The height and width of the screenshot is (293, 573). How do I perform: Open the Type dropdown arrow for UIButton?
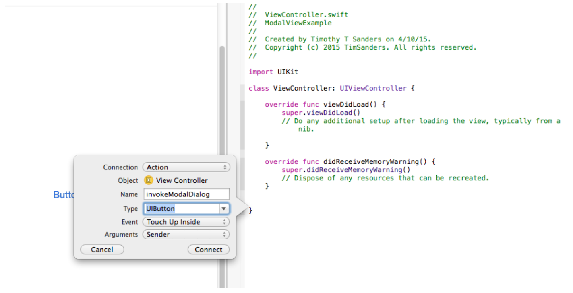[224, 208]
